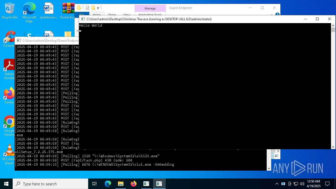Click New Folder quick access icon in Explorer
This screenshot has height=189, width=336.
(93, 8)
